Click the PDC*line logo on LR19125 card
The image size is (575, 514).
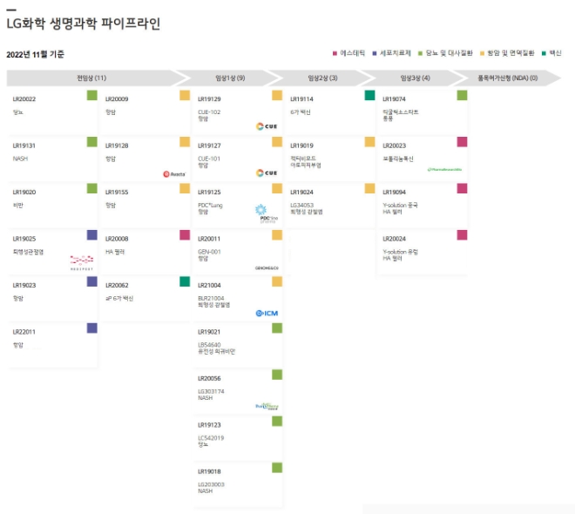pyautogui.click(x=265, y=213)
